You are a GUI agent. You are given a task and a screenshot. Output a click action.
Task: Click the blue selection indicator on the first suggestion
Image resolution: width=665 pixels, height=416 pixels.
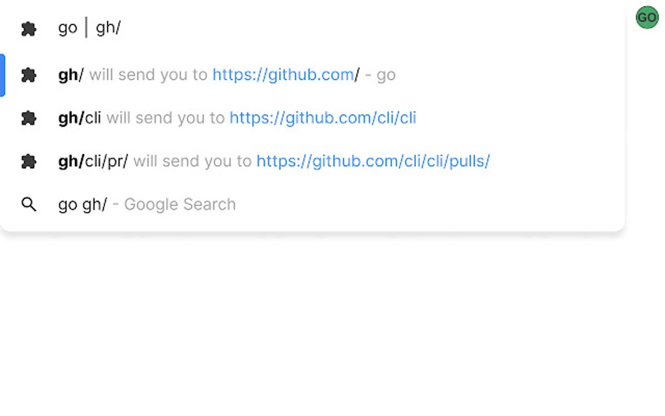[3, 75]
